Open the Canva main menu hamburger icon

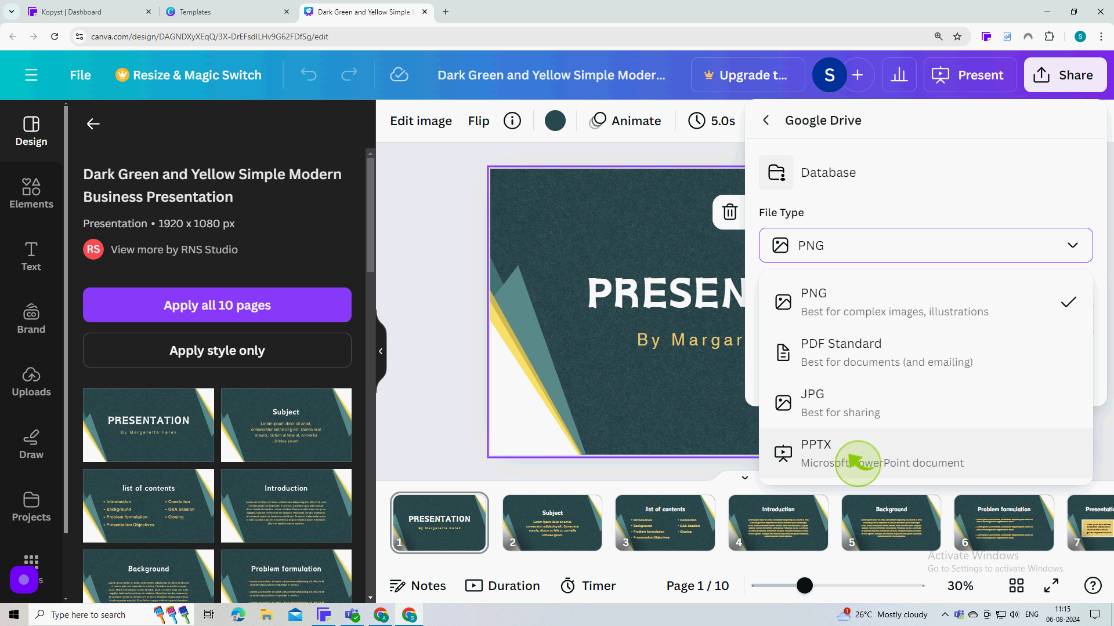point(31,75)
